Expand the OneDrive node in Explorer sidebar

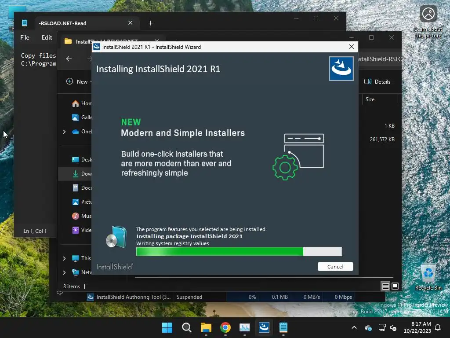(x=64, y=132)
